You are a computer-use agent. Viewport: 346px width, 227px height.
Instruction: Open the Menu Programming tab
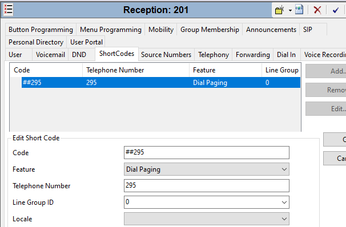point(111,30)
